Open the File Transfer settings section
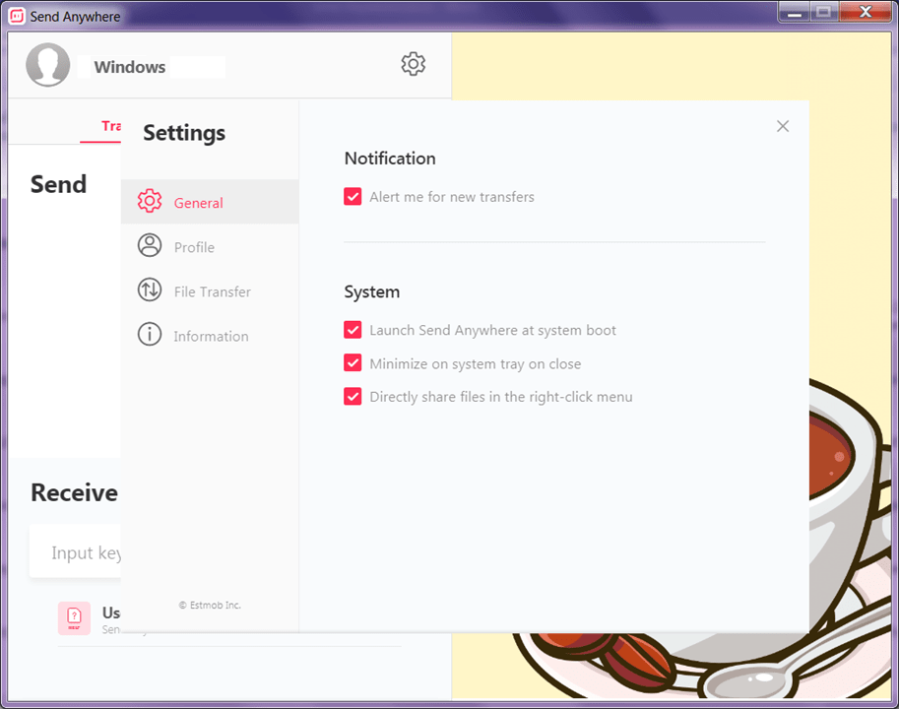 point(210,290)
